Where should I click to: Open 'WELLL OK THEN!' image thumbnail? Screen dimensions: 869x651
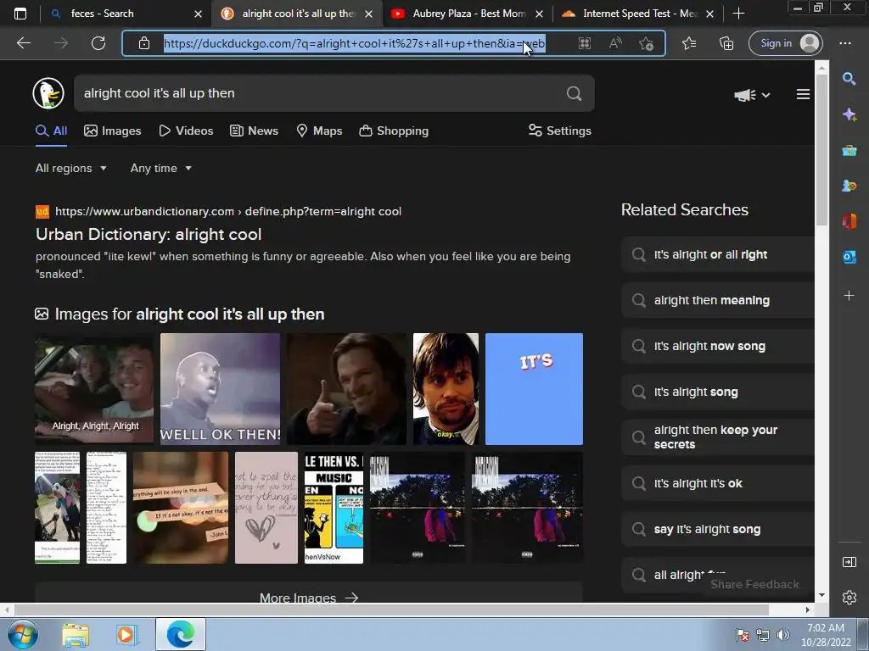[220, 388]
